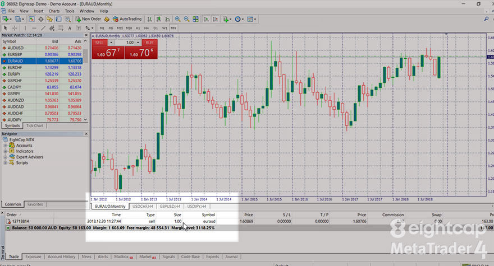The height and width of the screenshot is (266, 494).
Task: Switch timeframe to W1
Action: (164, 28)
